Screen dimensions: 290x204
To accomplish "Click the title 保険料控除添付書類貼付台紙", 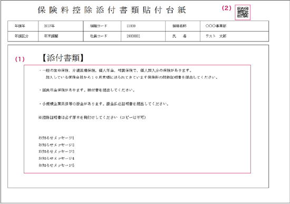I will (112, 10).
